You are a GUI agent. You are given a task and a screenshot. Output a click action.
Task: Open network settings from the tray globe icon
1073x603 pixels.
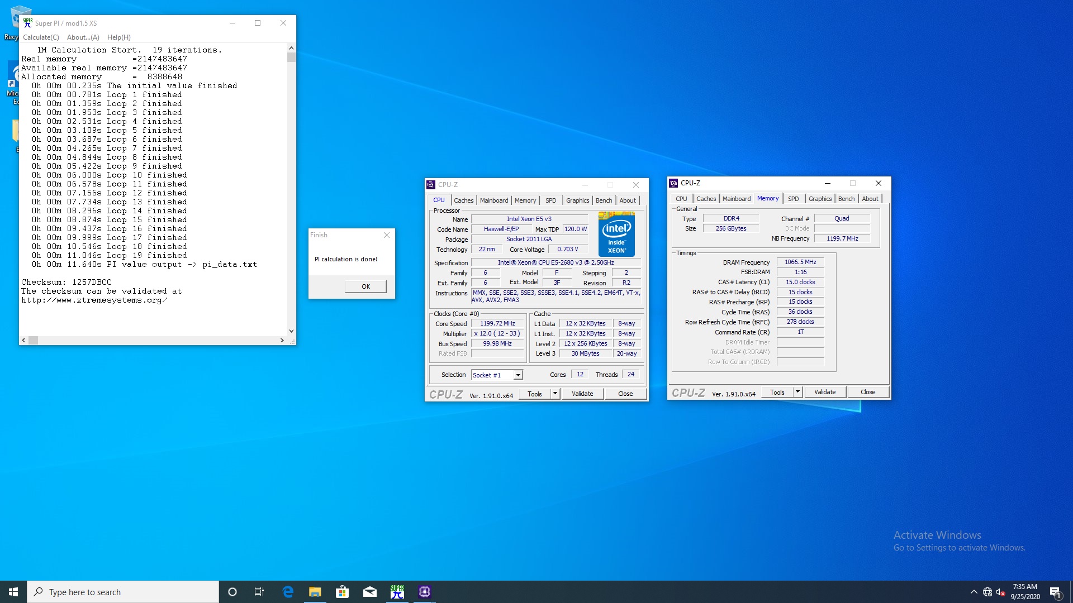[x=987, y=592]
